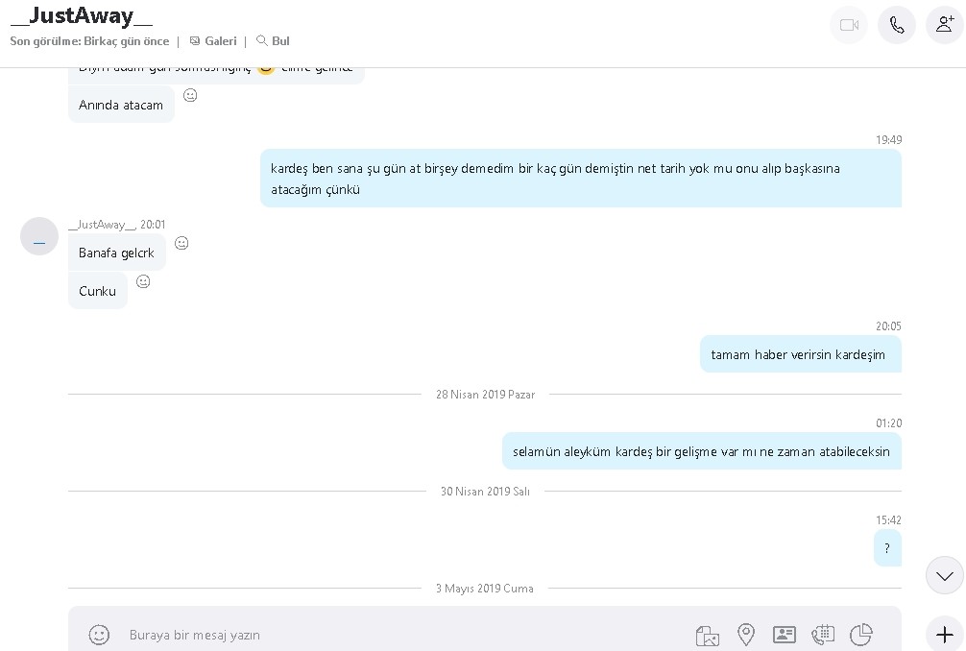Add a person to this conversation
Viewport: 966px width, 651px height.
[x=945, y=25]
